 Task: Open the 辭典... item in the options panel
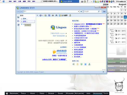(25, 19)
